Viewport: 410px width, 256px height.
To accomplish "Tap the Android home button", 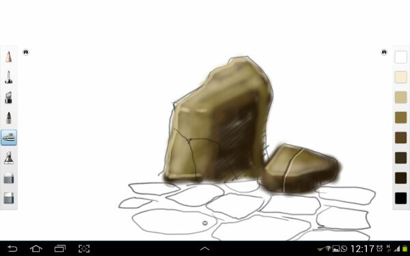I will click(36, 248).
